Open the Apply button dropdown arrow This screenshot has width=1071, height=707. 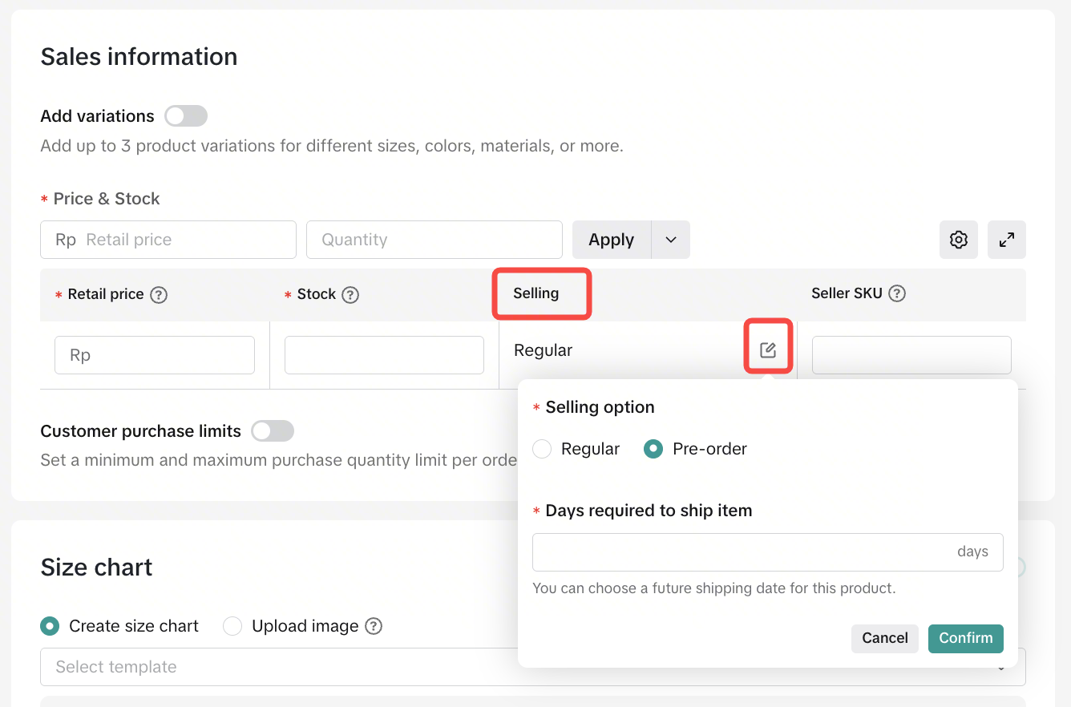[x=671, y=240]
